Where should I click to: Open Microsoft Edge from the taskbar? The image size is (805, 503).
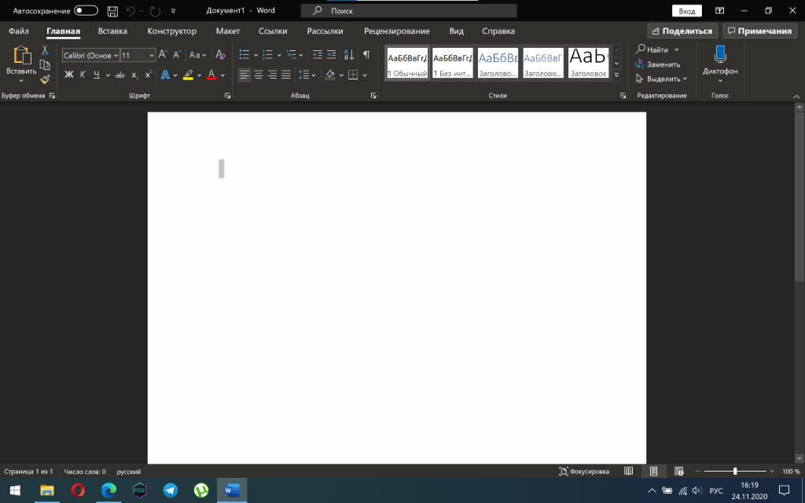[x=108, y=490]
